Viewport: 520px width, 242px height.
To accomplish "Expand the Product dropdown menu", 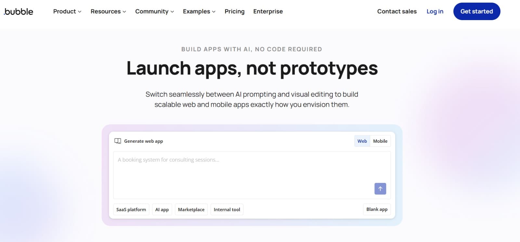I will pos(67,11).
